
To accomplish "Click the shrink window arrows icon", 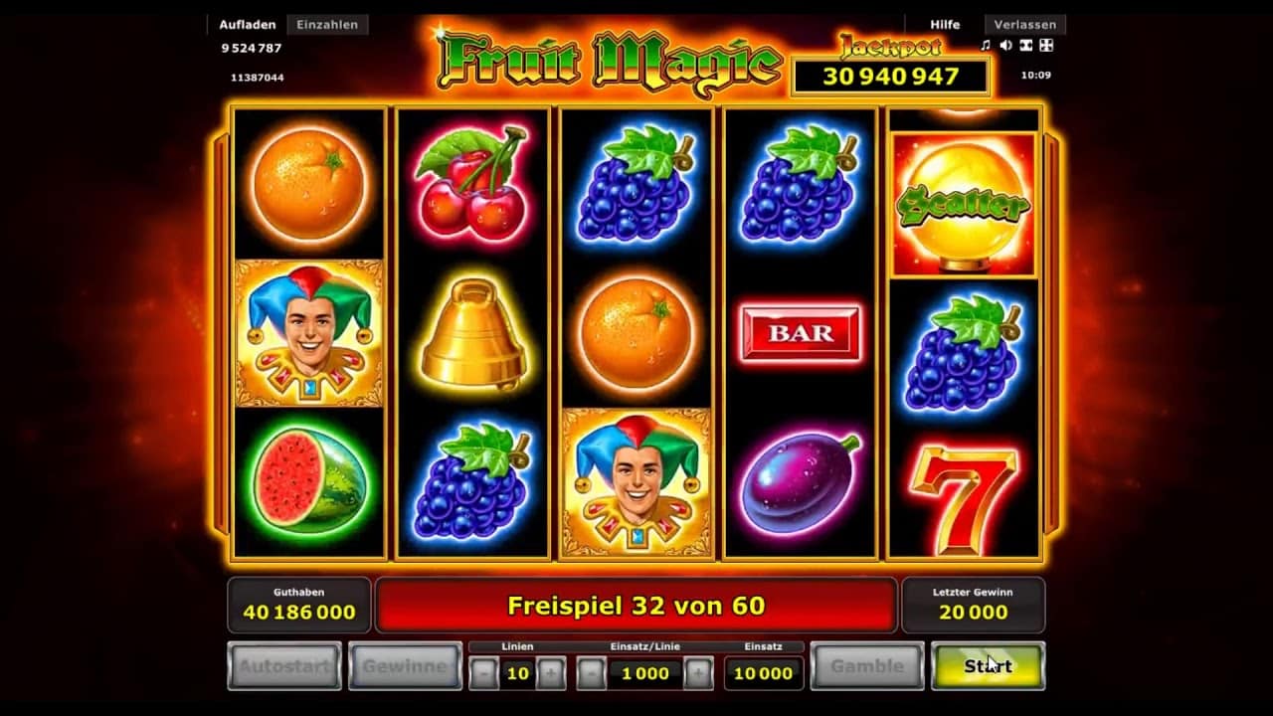I will point(1025,46).
